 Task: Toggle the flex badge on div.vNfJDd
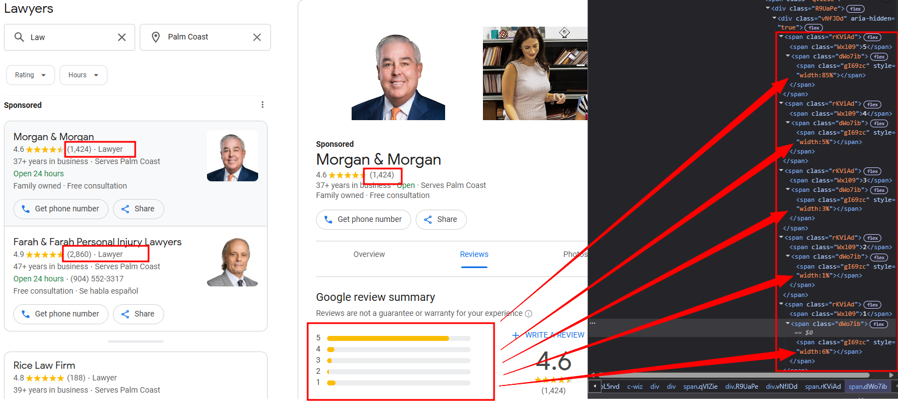point(814,28)
